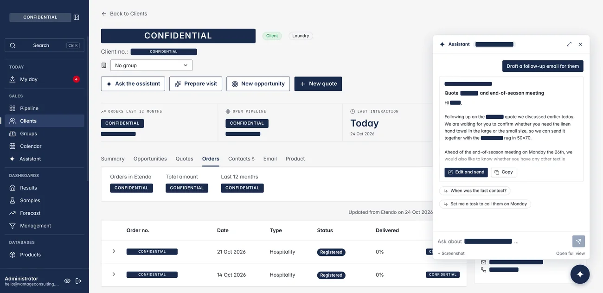603x293 pixels.
Task: Click Ask the assistant button
Action: point(133,84)
